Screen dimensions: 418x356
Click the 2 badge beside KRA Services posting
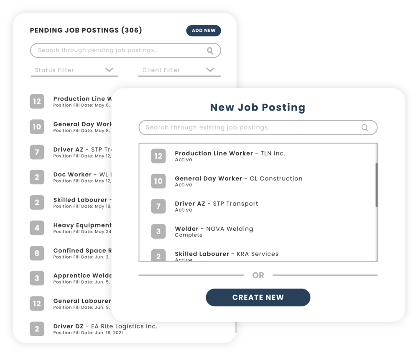(x=158, y=255)
